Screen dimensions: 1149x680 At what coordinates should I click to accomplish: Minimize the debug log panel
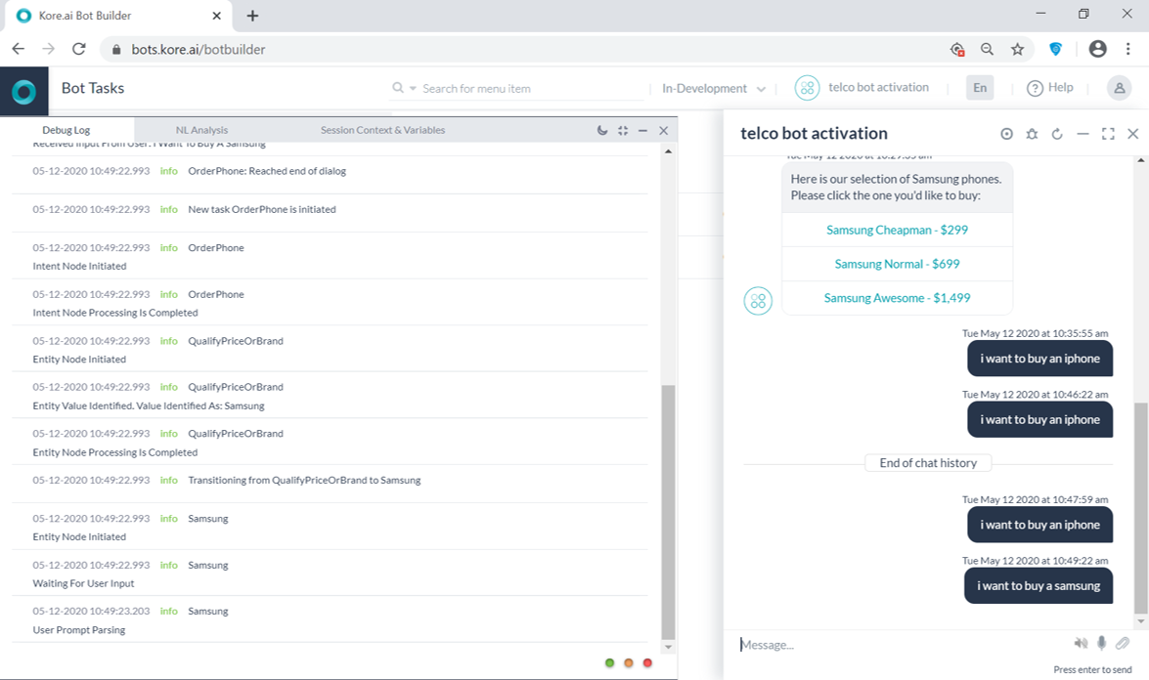click(x=642, y=130)
